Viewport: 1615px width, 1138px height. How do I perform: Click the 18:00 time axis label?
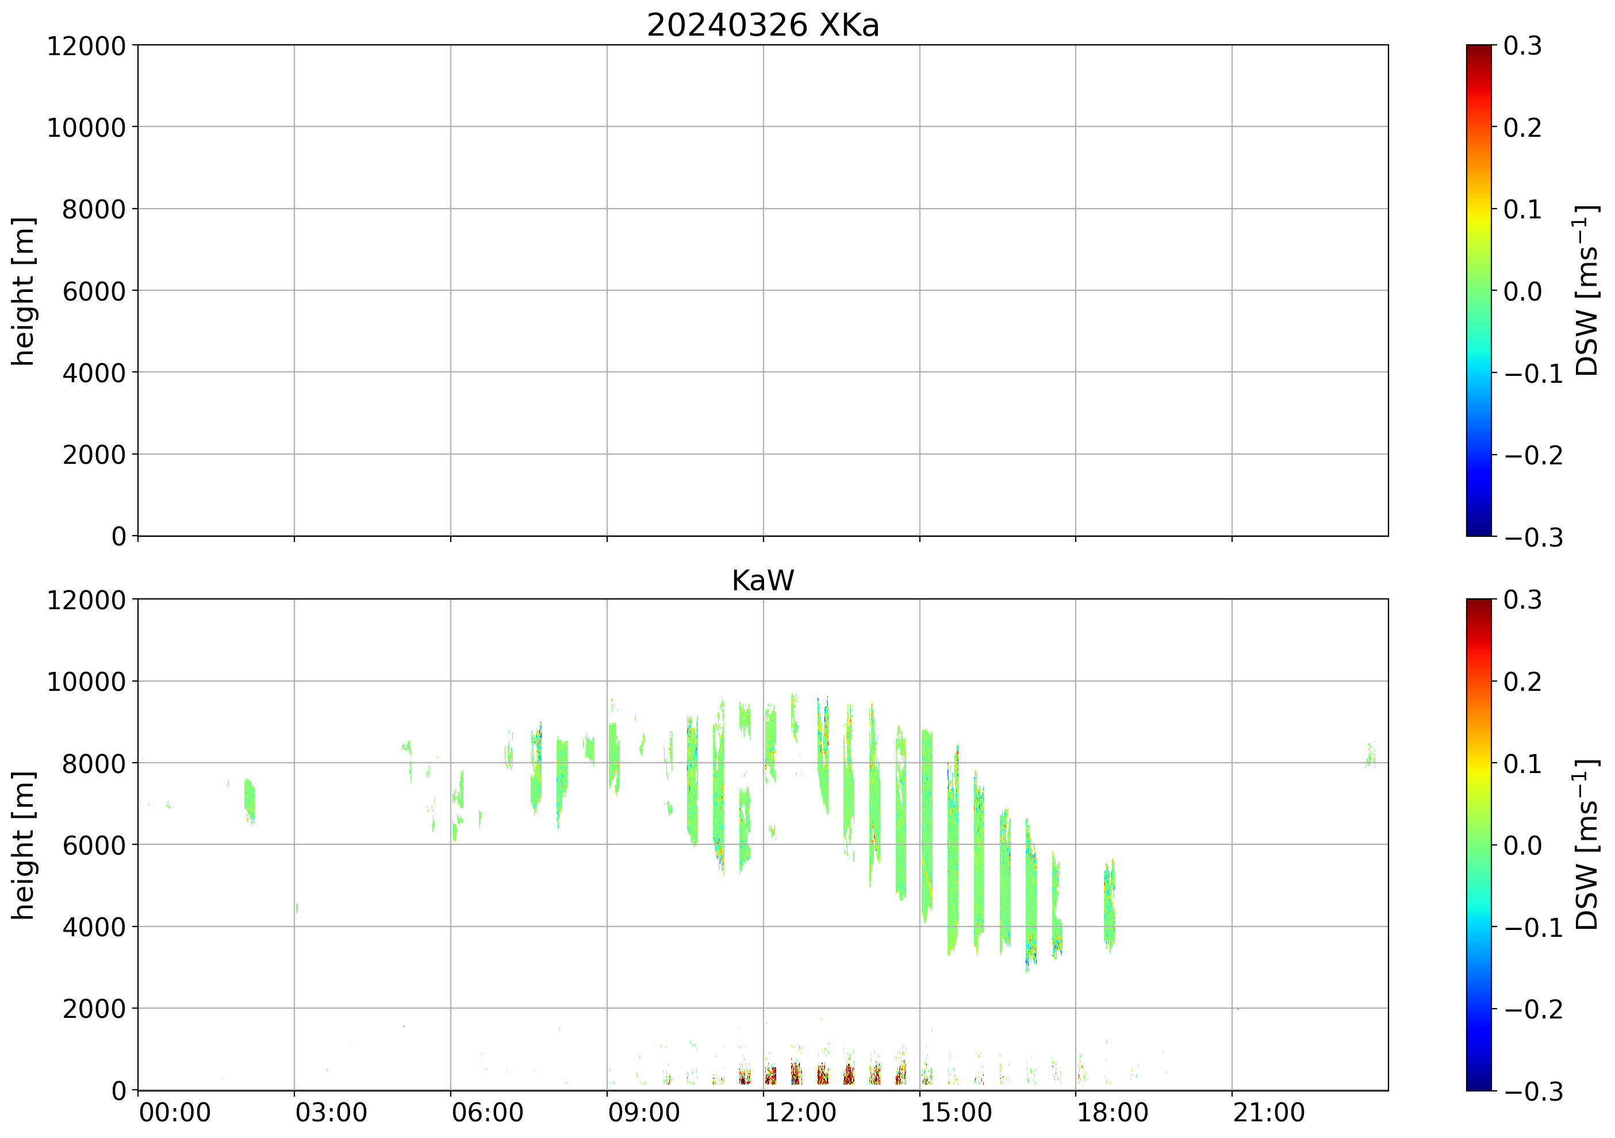click(1113, 1113)
